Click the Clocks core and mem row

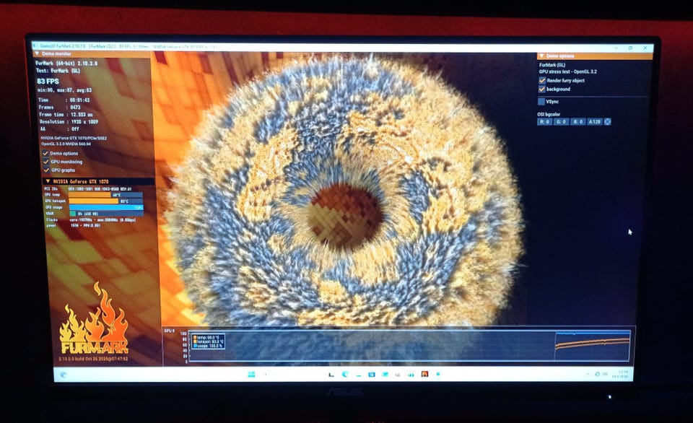pyautogui.click(x=91, y=219)
